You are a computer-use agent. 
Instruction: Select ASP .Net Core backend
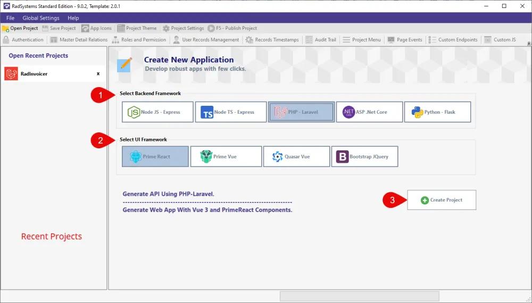click(x=370, y=112)
